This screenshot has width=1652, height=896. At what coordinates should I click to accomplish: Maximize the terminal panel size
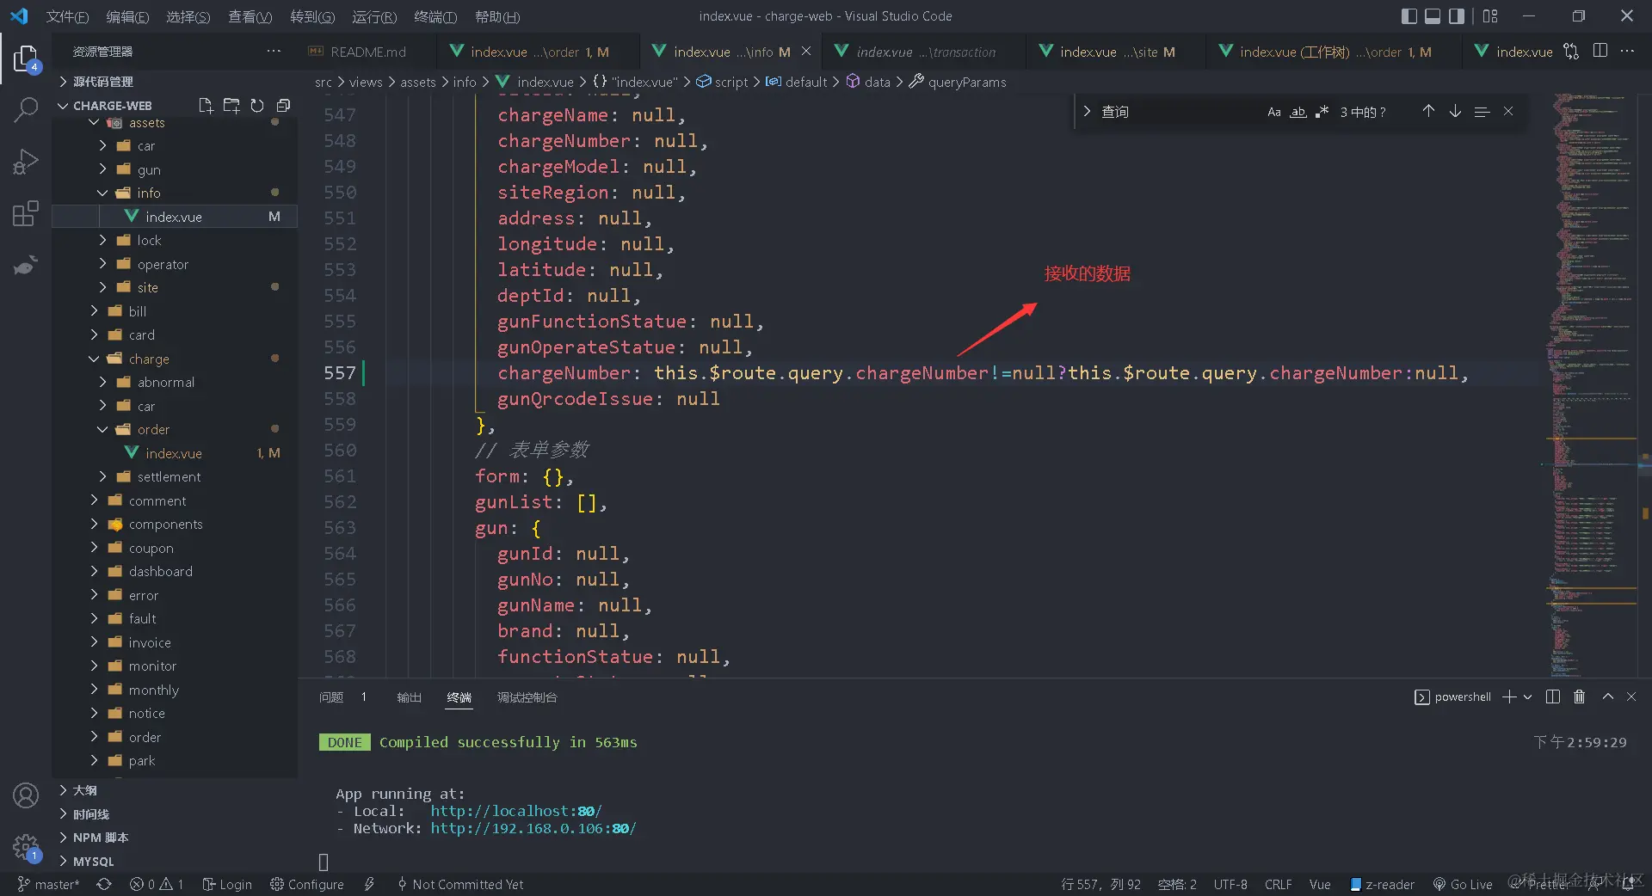click(1607, 697)
